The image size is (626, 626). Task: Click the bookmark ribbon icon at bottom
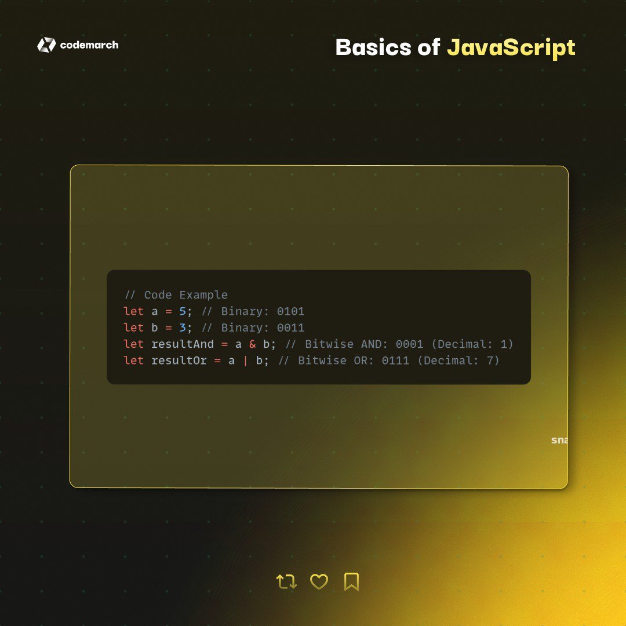pos(352,581)
